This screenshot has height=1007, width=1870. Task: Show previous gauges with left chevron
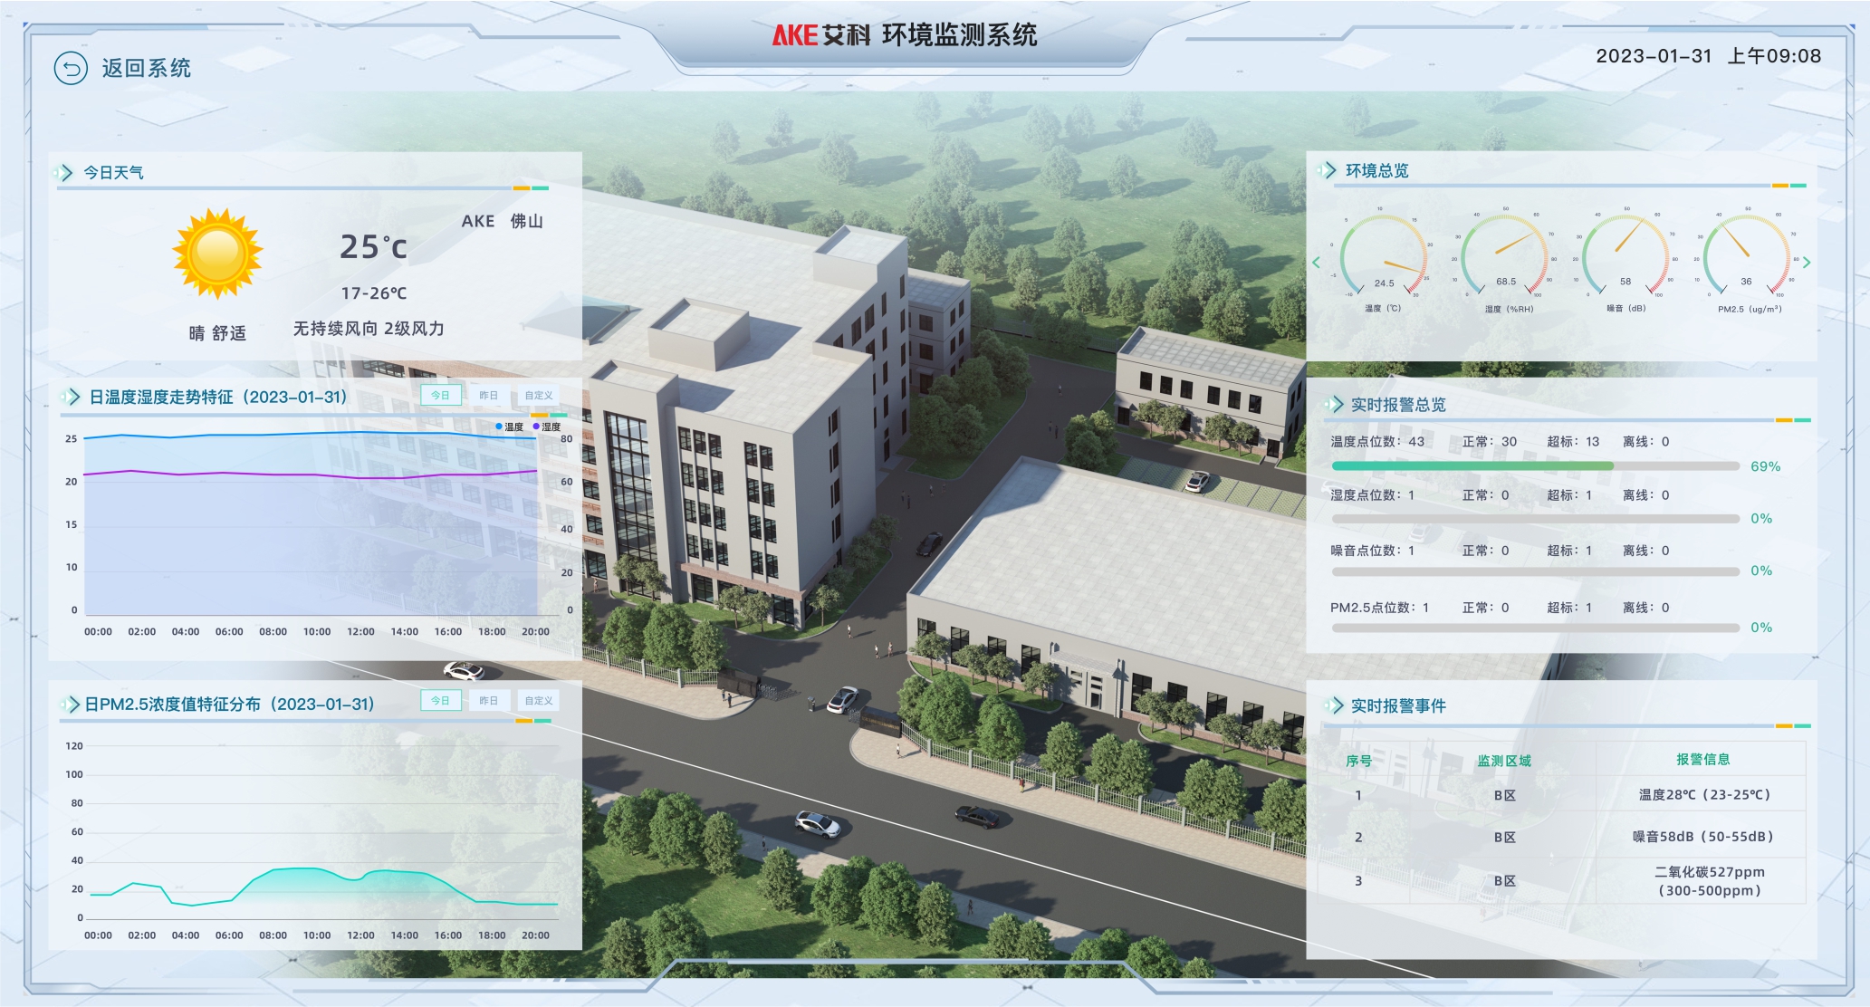[1317, 263]
